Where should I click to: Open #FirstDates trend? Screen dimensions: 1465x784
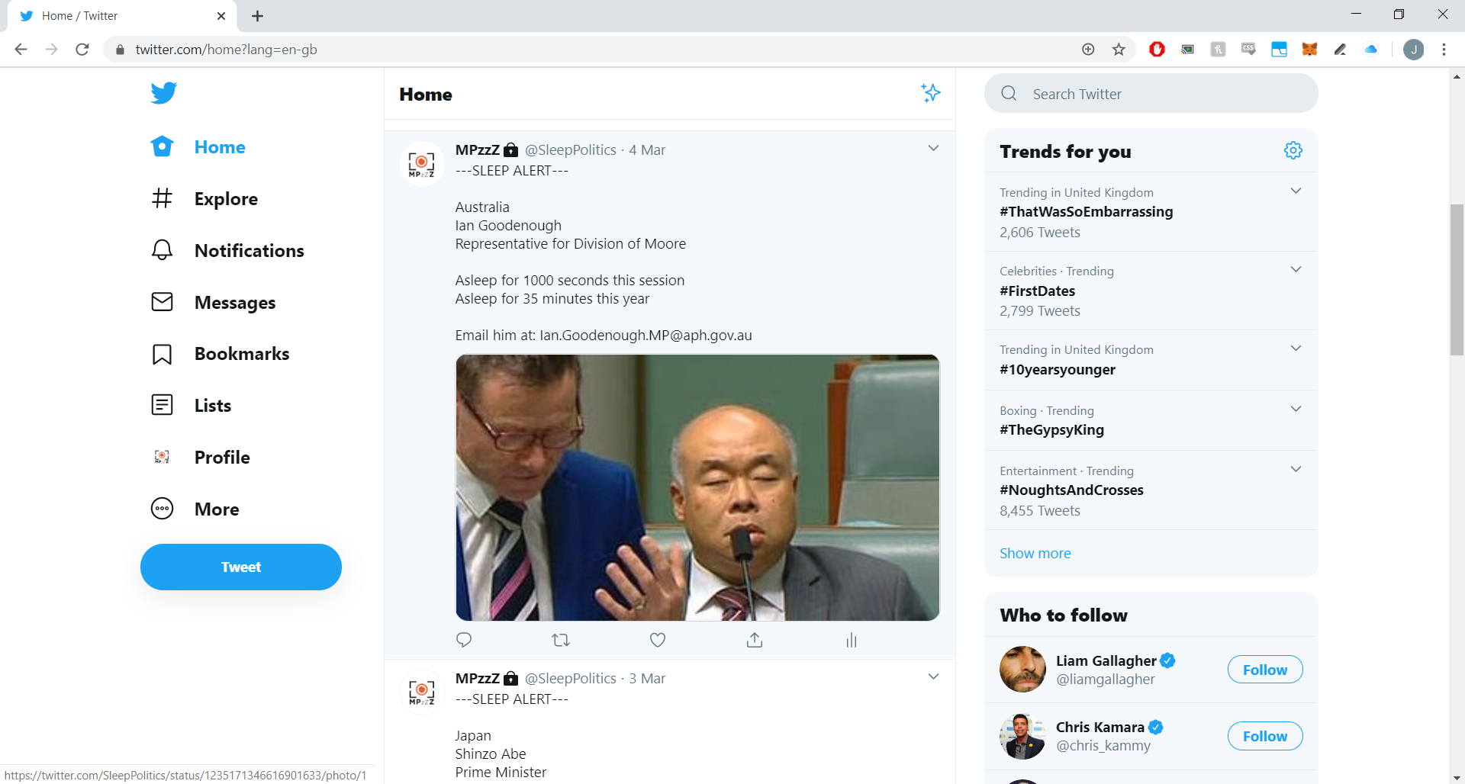point(1037,291)
